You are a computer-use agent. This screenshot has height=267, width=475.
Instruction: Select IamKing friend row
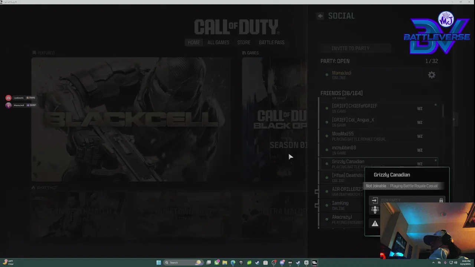pos(342,205)
